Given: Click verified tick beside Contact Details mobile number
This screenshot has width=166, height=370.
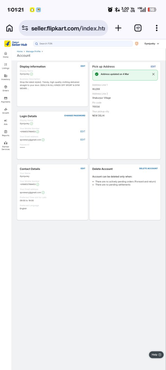Looking at the screenshot, I should point(38,184).
